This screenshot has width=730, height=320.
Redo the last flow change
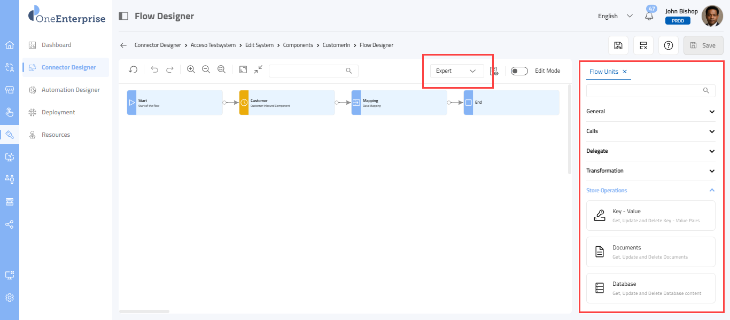(x=170, y=69)
